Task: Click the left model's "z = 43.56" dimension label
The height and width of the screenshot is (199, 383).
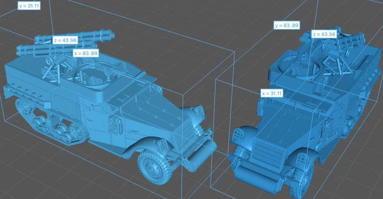Action: (x=65, y=40)
